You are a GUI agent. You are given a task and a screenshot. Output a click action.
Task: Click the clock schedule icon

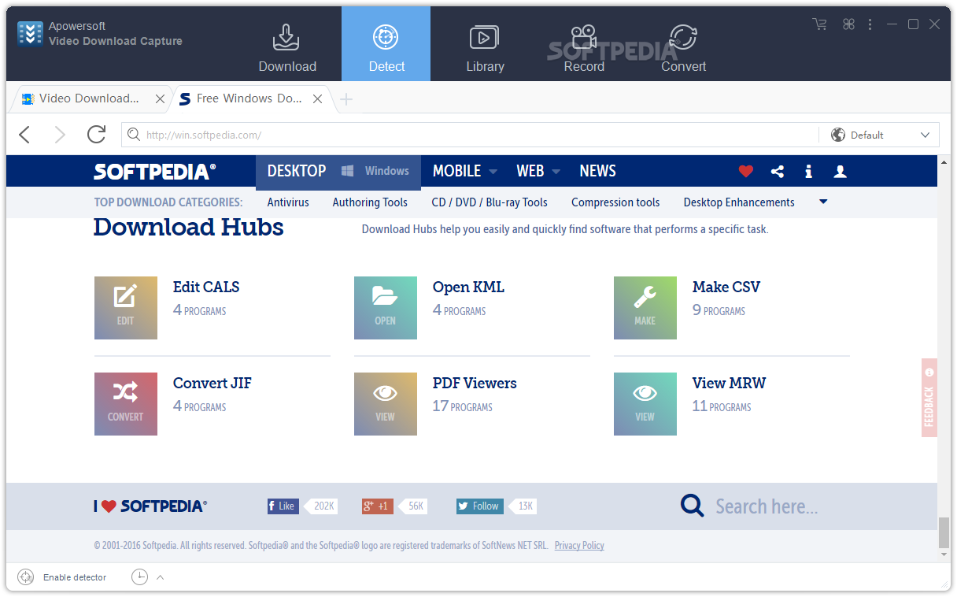[x=139, y=577]
